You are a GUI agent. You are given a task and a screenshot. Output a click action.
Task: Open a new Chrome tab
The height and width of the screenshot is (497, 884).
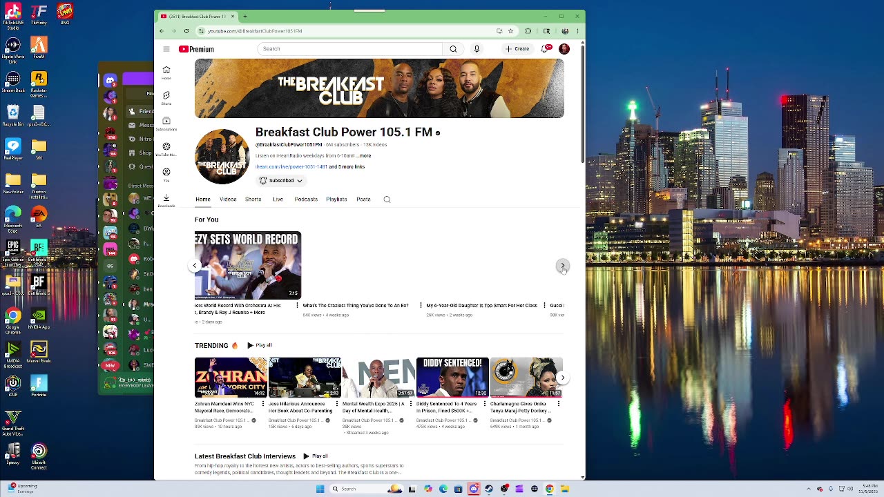pyautogui.click(x=245, y=16)
